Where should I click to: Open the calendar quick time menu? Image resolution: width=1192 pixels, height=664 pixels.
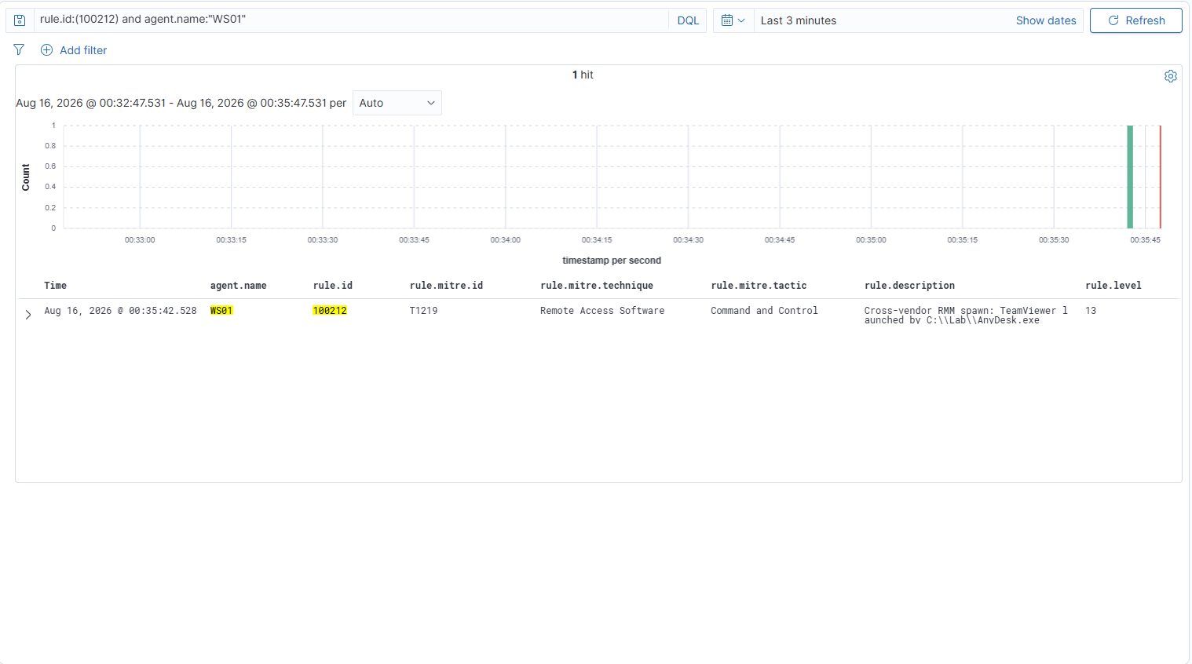[x=733, y=20]
